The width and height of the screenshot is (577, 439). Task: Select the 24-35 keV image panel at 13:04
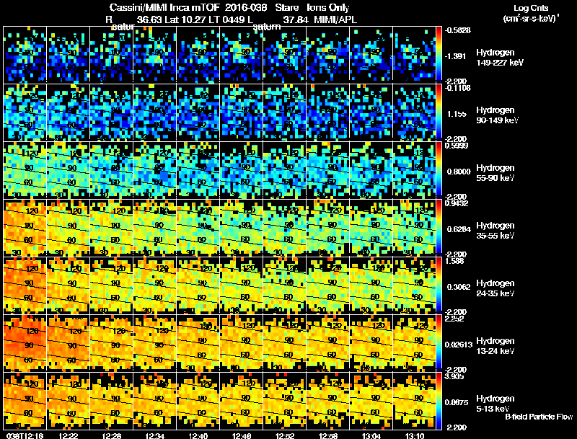click(371, 285)
